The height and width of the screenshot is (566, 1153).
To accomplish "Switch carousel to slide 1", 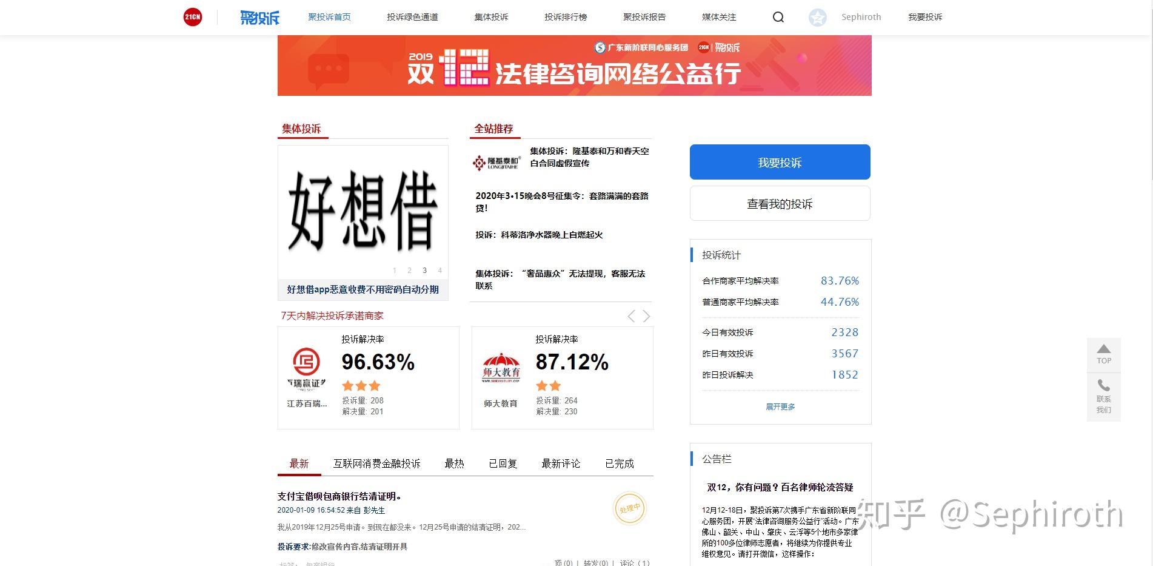I will pos(395,271).
